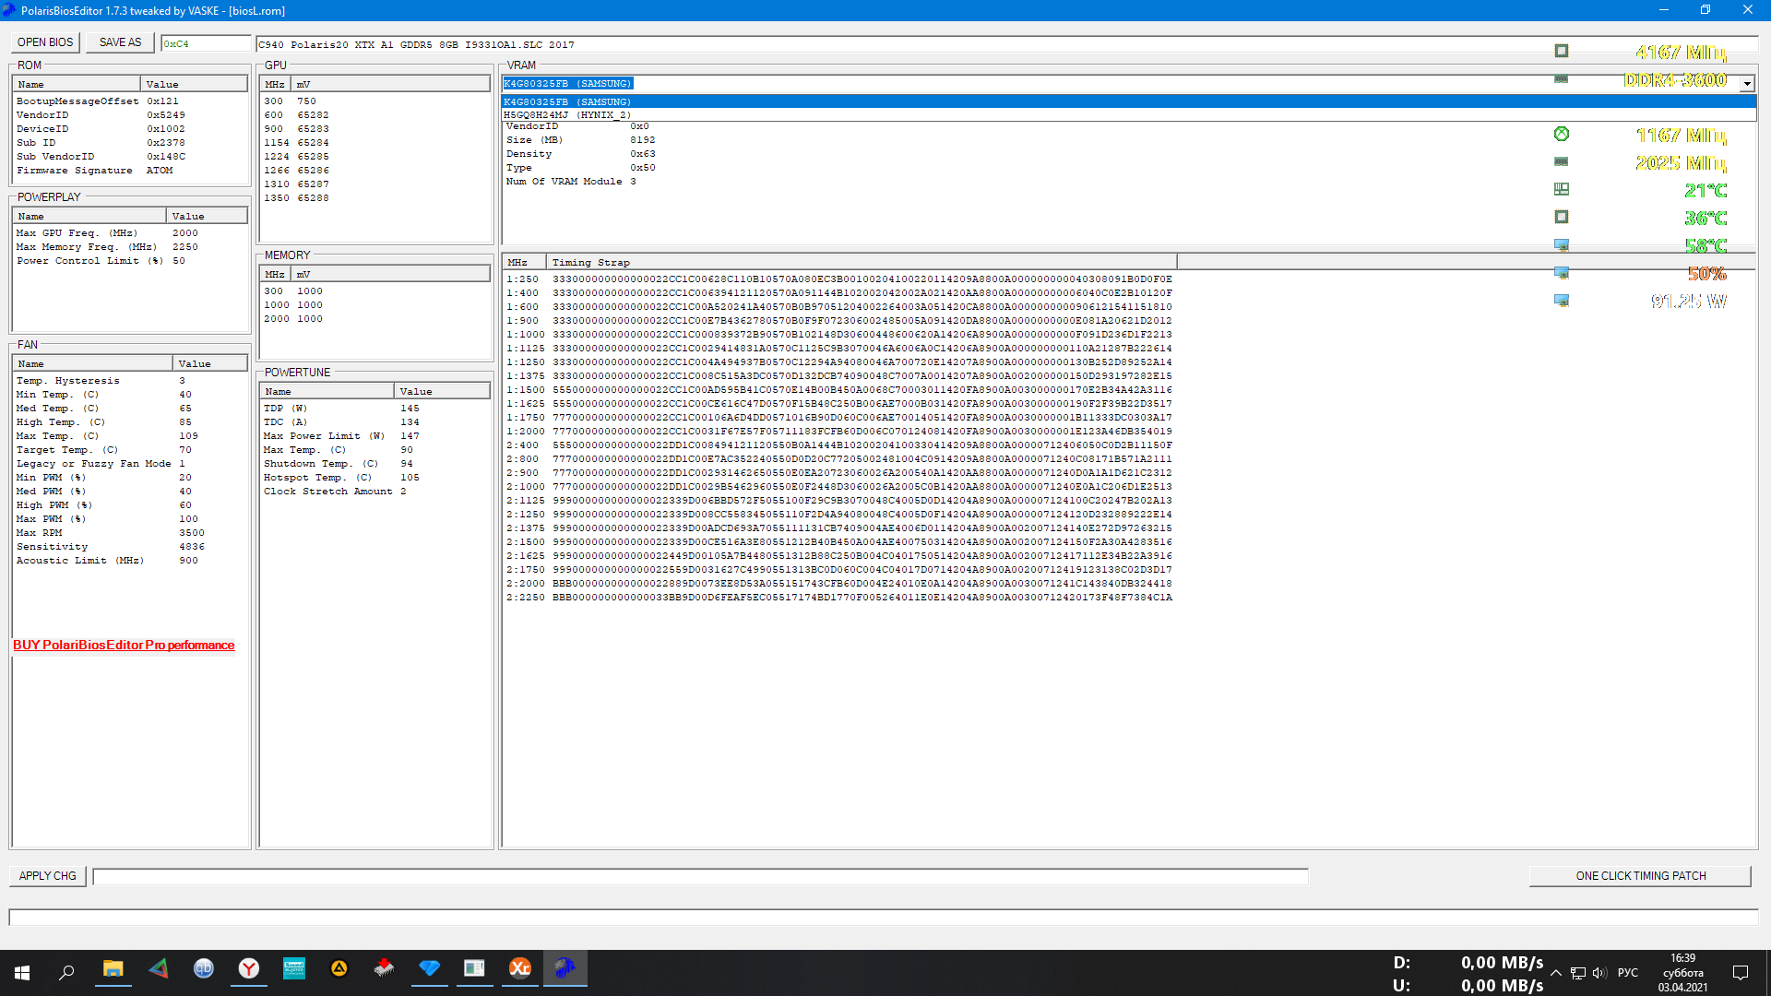1771x996 pixels.
Task: Open network status tray icon
Action: (1578, 973)
